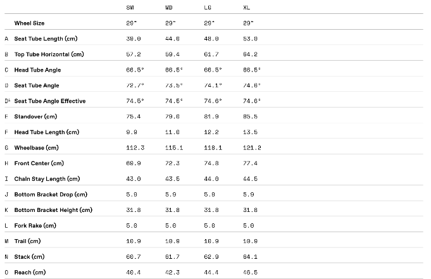
Task: Click the Seat Tube Angle Effective label
Action: pos(50,101)
